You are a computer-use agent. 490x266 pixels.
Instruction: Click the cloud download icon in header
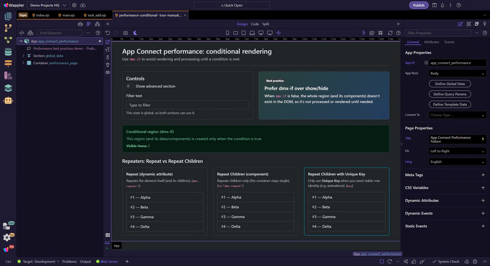(83, 5)
